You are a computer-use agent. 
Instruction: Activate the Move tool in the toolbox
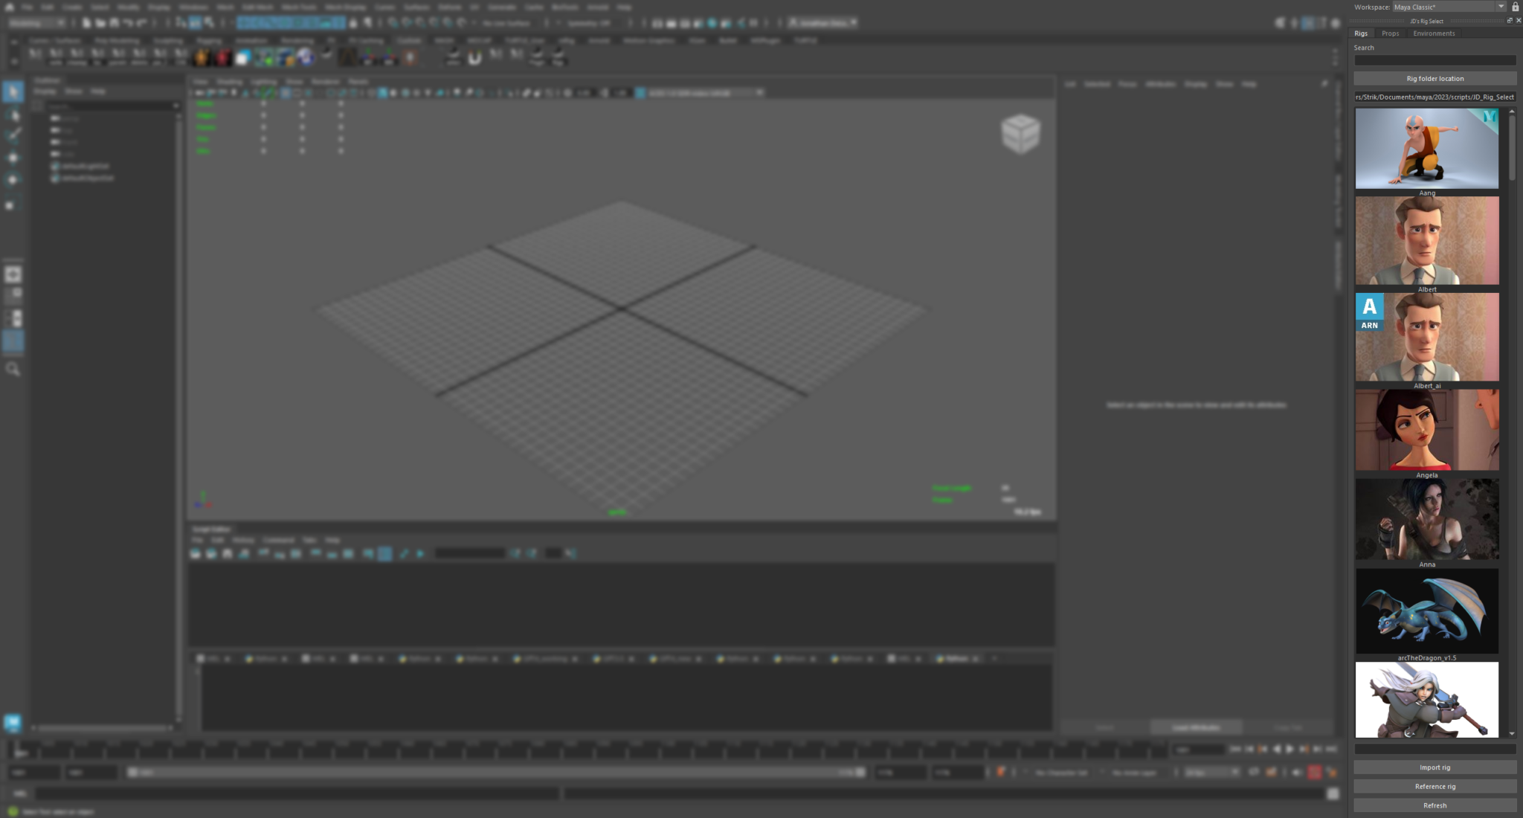click(x=12, y=156)
